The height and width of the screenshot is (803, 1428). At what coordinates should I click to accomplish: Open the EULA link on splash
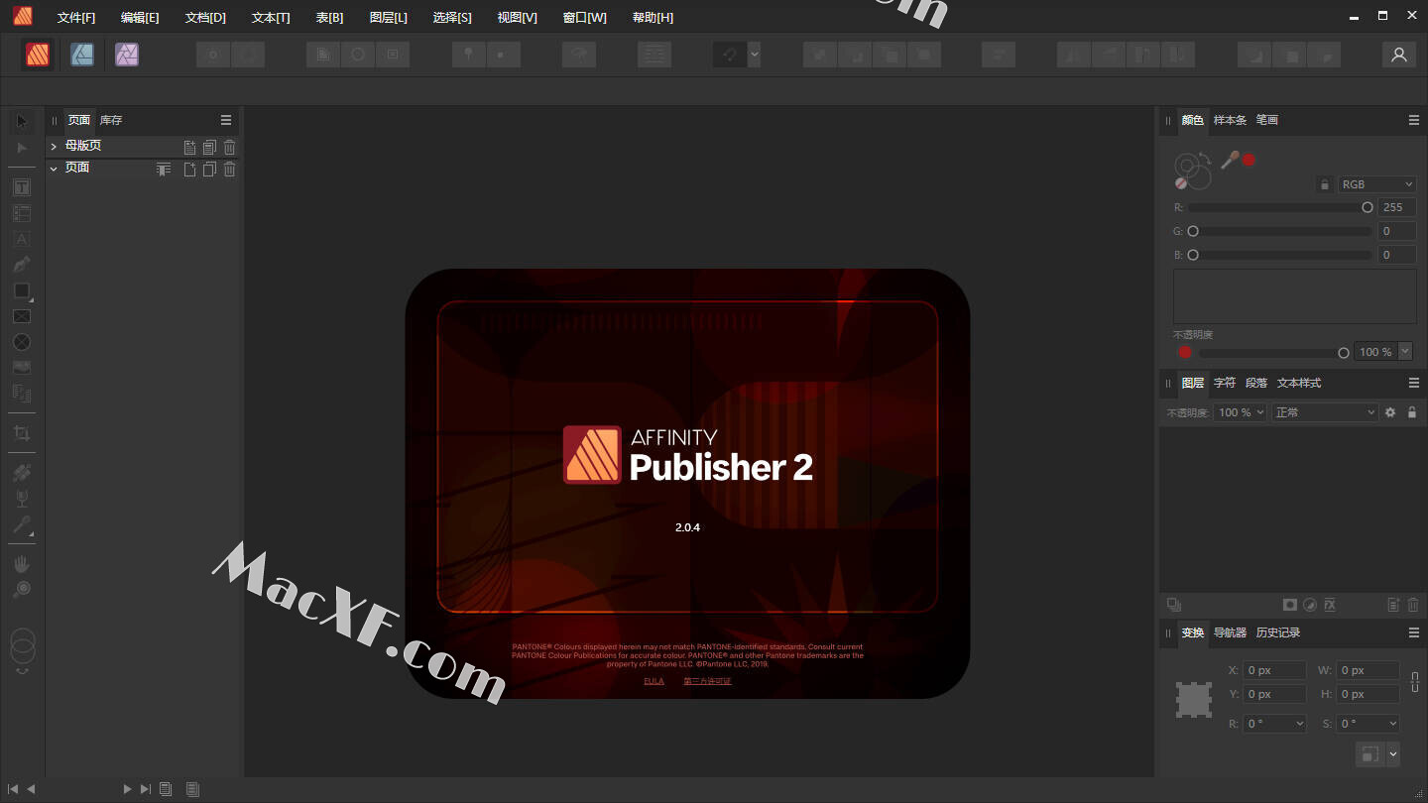click(x=654, y=681)
